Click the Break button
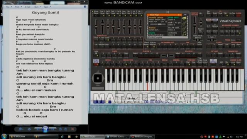This screenshot has height=139, width=247. (x=165, y=64)
